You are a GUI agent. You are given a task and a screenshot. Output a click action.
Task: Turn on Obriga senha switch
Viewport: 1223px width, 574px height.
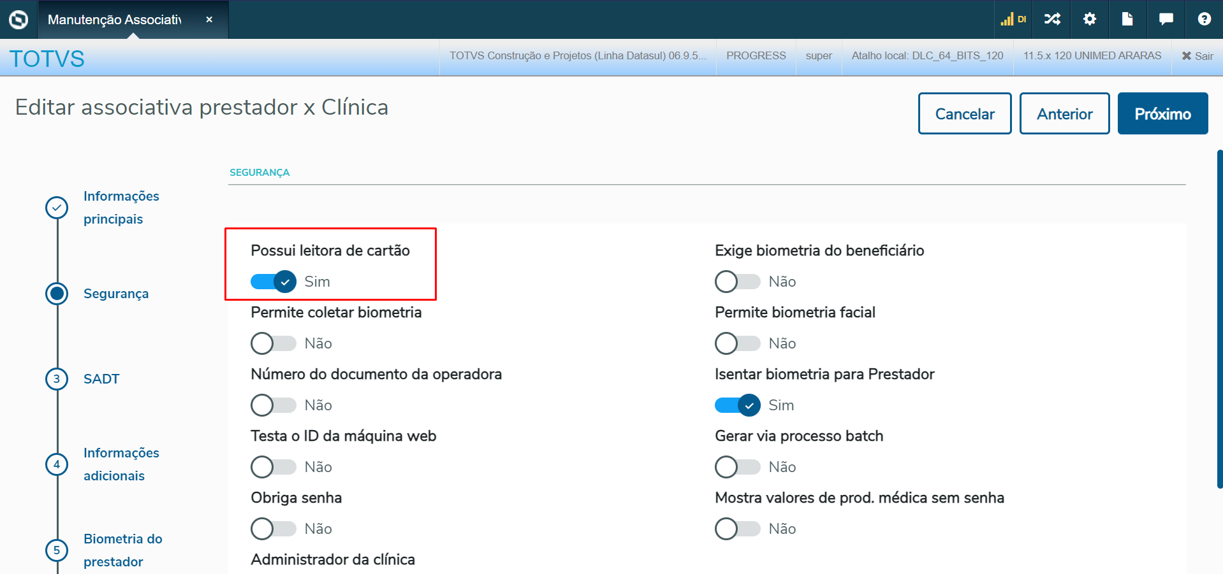pos(274,529)
